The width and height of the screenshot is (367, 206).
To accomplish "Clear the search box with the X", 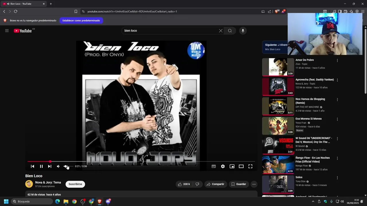I will (221, 31).
